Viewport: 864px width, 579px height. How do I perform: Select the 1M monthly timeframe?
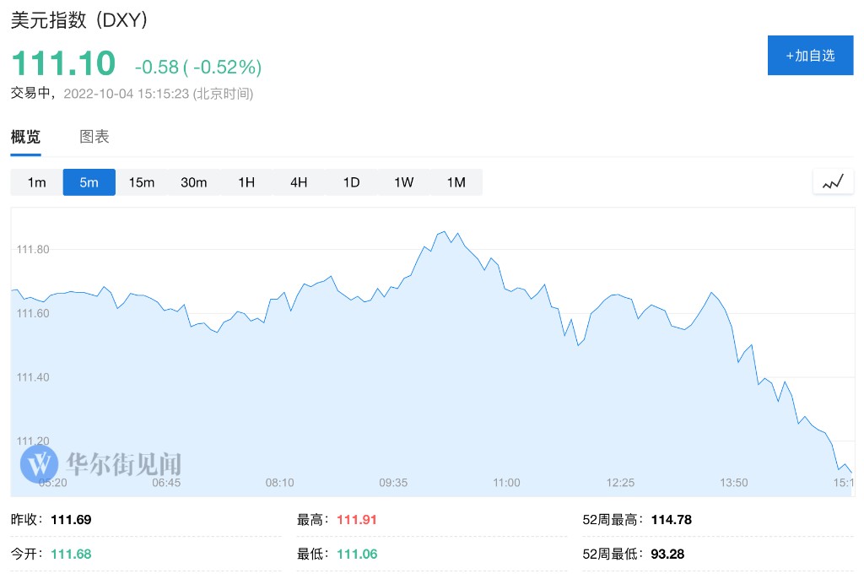(x=456, y=182)
